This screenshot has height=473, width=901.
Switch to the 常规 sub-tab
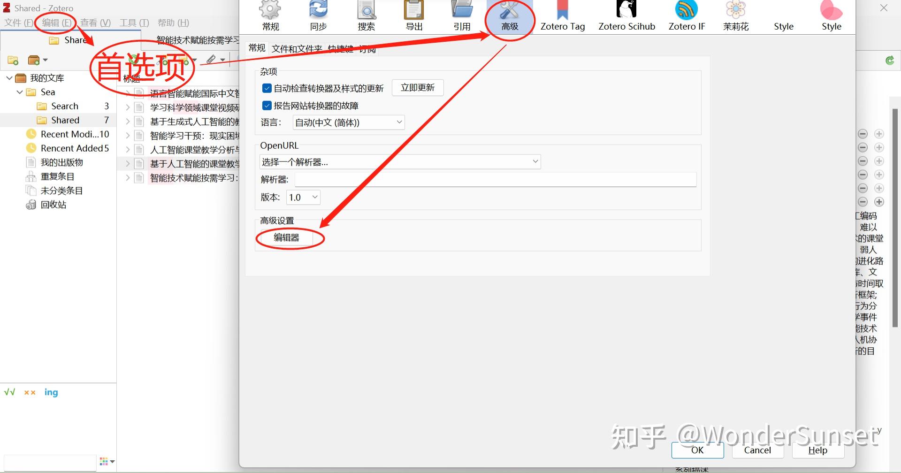(x=257, y=48)
